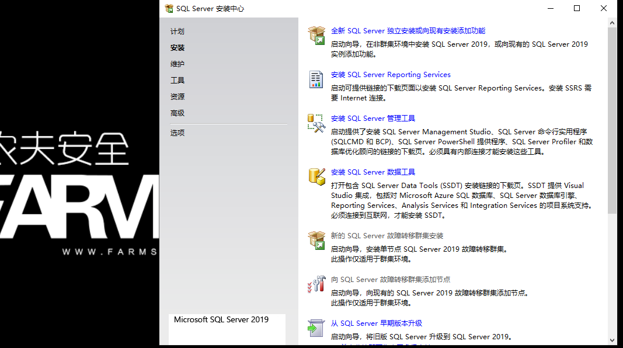
Task: Click the SQL Server logo in the title bar
Action: (x=168, y=8)
